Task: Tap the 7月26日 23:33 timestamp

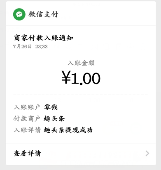Action: 30,47
